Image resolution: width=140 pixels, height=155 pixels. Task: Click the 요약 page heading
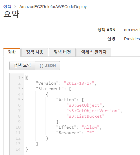11,14
